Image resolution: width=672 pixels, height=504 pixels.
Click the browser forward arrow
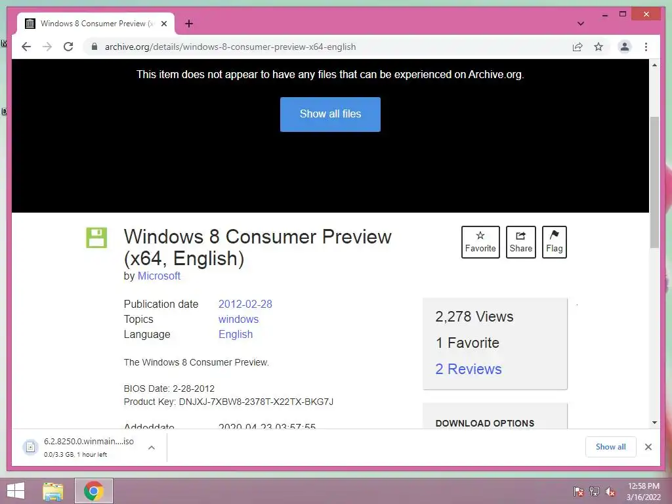click(x=47, y=47)
